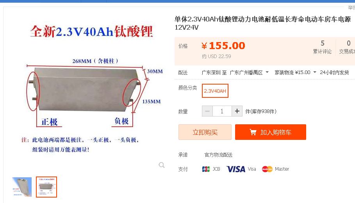This screenshot has height=203, width=355.
Task: Expand the 广东广州番禺区 destination dropdown
Action: click(x=267, y=72)
